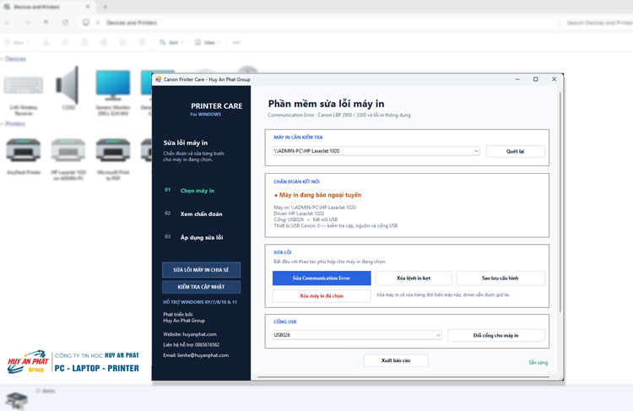This screenshot has width=633, height=411.
Task: Click the Sẵn sàng status text
Action: tap(538, 363)
